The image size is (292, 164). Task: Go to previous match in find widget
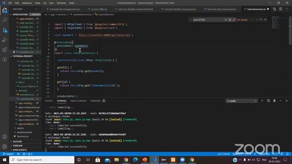pos(252,20)
